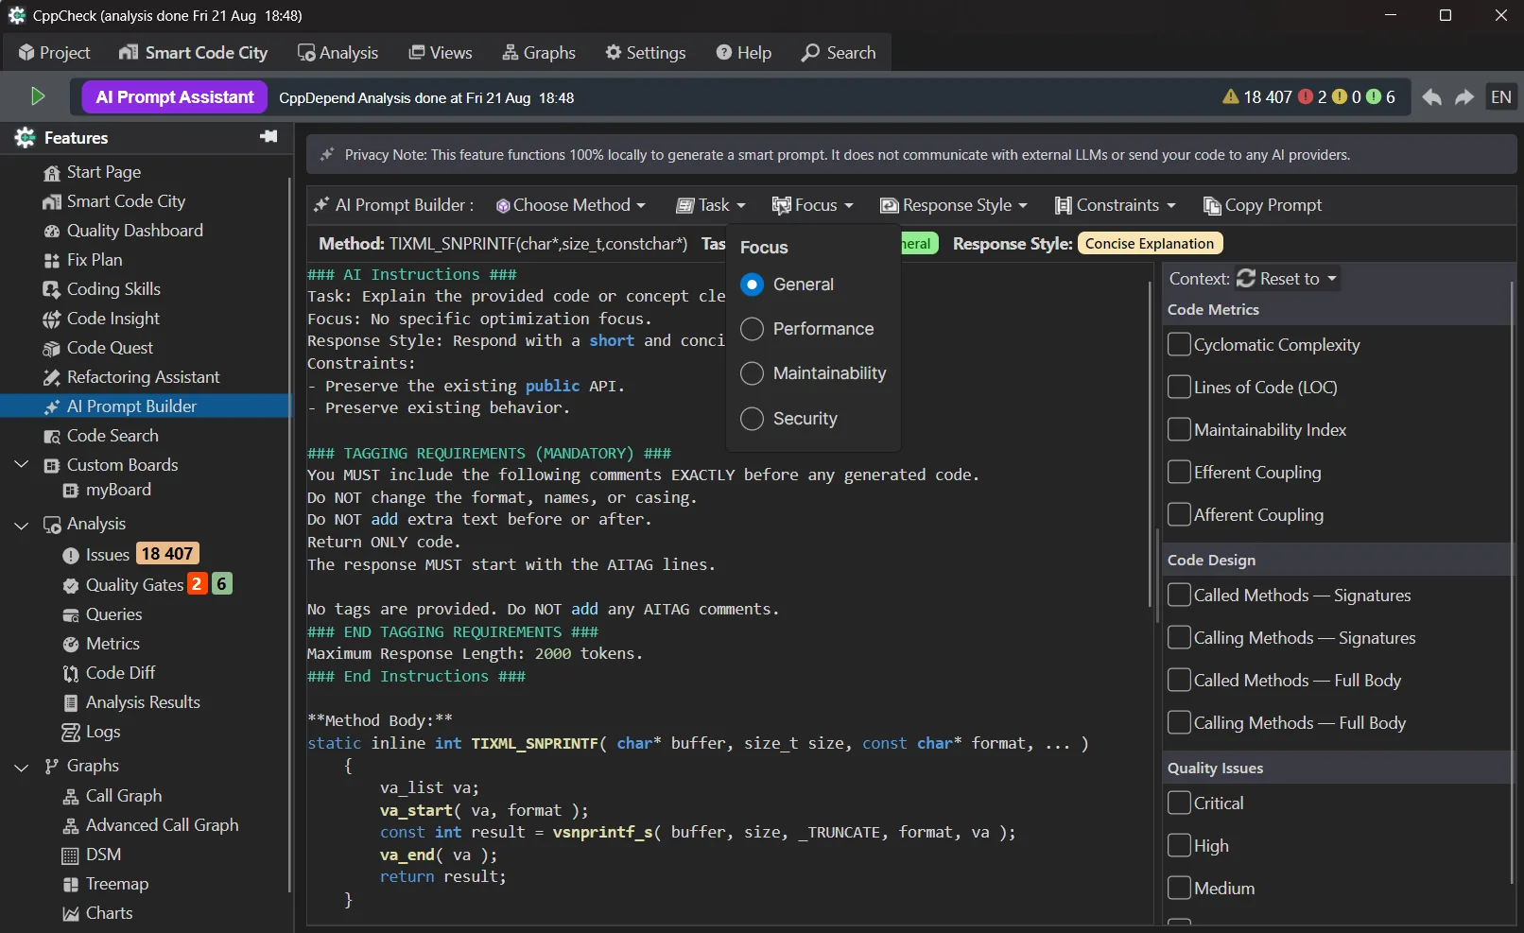The image size is (1524, 933).
Task: Open Views menu
Action: (441, 53)
